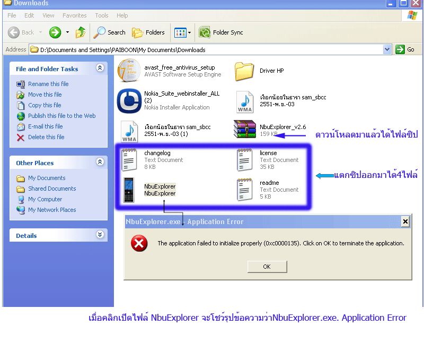The width and height of the screenshot is (424, 342).
Task: Click the Move this file icon
Action: tap(21, 95)
